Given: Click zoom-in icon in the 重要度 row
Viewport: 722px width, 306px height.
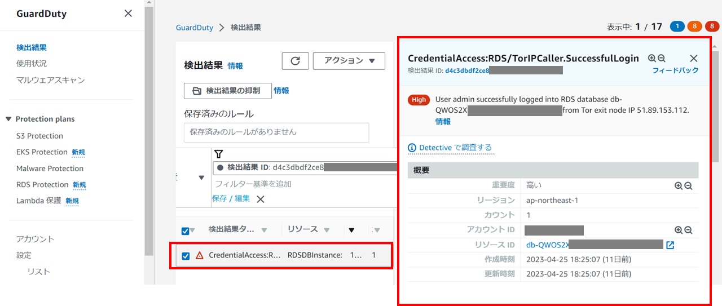Looking at the screenshot, I should pyautogui.click(x=679, y=185).
